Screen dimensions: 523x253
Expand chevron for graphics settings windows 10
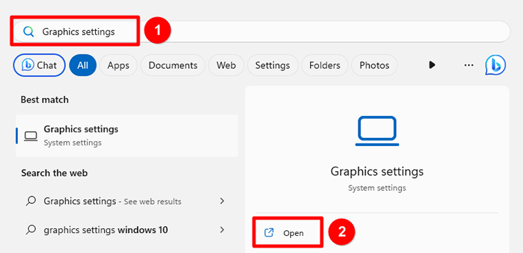point(223,230)
